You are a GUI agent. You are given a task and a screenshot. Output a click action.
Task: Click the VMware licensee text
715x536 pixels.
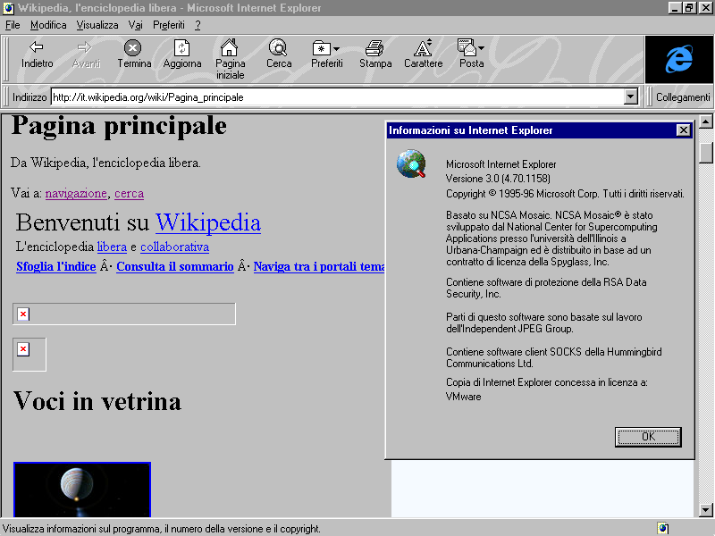point(463,397)
